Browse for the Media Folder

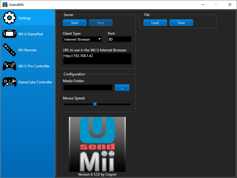pos(122,88)
